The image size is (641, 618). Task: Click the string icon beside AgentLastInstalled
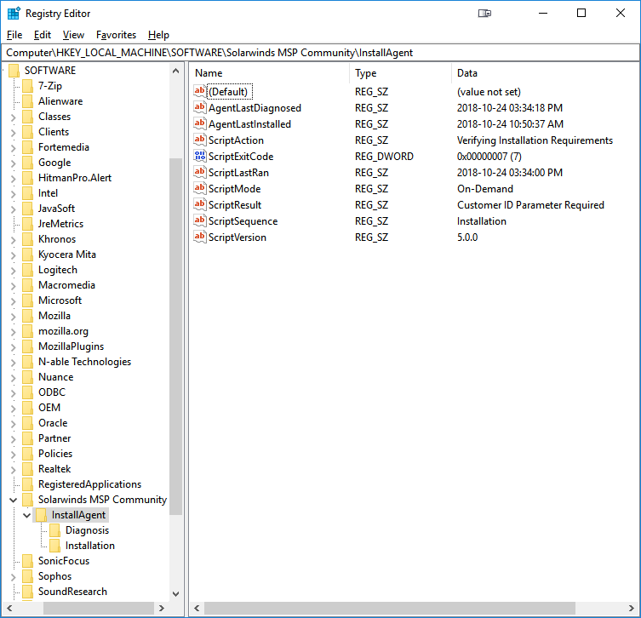[199, 123]
